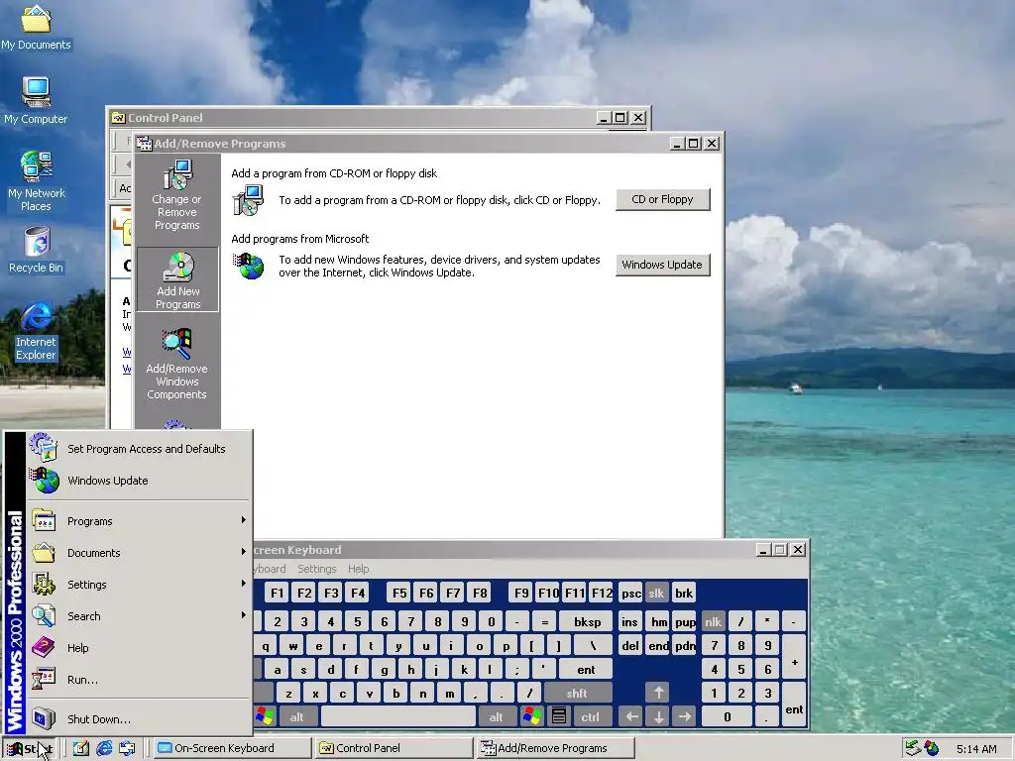Launch Outlook Express quick launch icon
This screenshot has height=761, width=1015.
pyautogui.click(x=128, y=748)
